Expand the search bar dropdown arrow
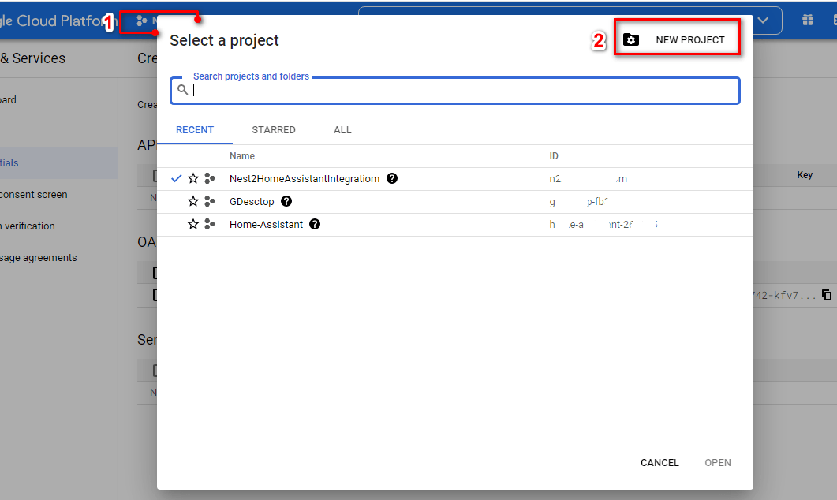This screenshot has width=837, height=500. pyautogui.click(x=764, y=21)
